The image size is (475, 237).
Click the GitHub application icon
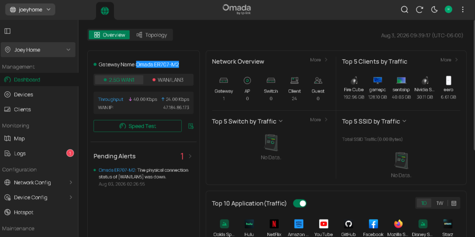click(348, 224)
